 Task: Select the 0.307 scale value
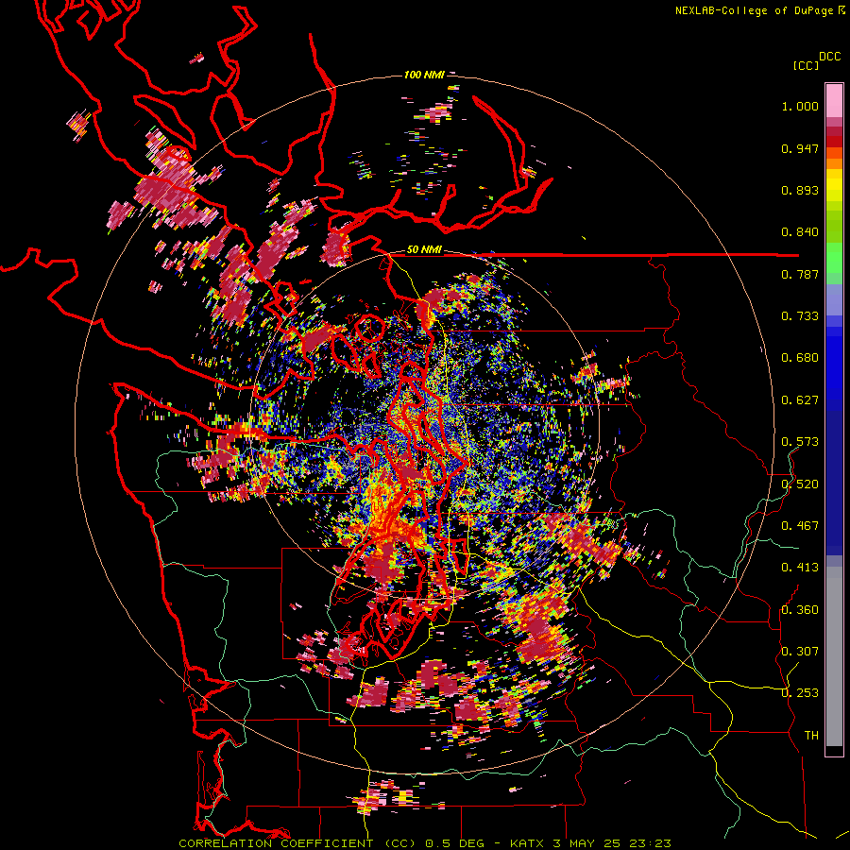click(x=800, y=651)
